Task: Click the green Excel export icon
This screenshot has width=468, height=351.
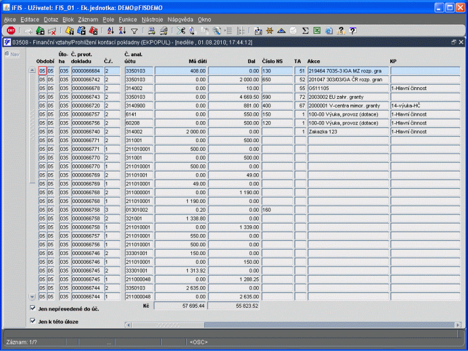Action: 316,30
